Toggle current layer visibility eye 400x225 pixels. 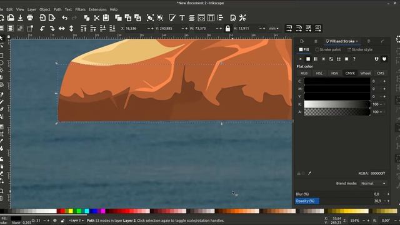pyautogui.click(x=55, y=221)
